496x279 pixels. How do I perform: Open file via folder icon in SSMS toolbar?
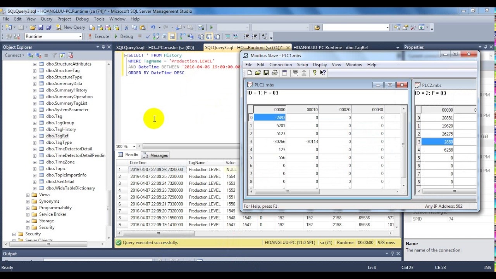pyautogui.click(x=33, y=28)
